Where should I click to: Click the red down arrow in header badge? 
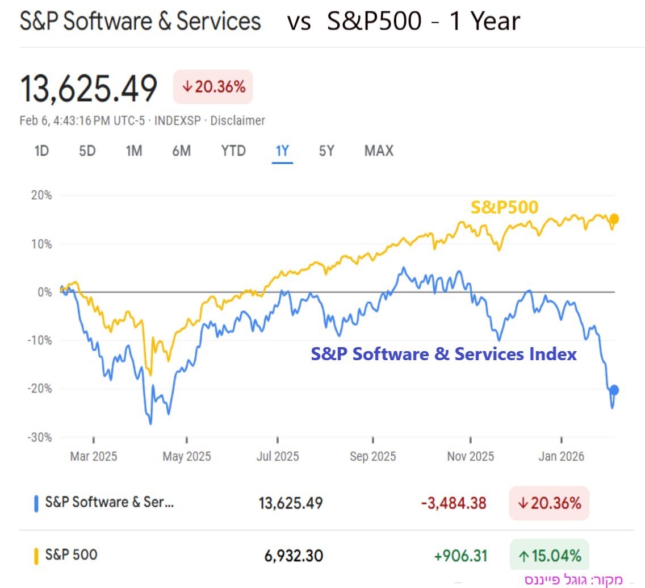coord(187,87)
